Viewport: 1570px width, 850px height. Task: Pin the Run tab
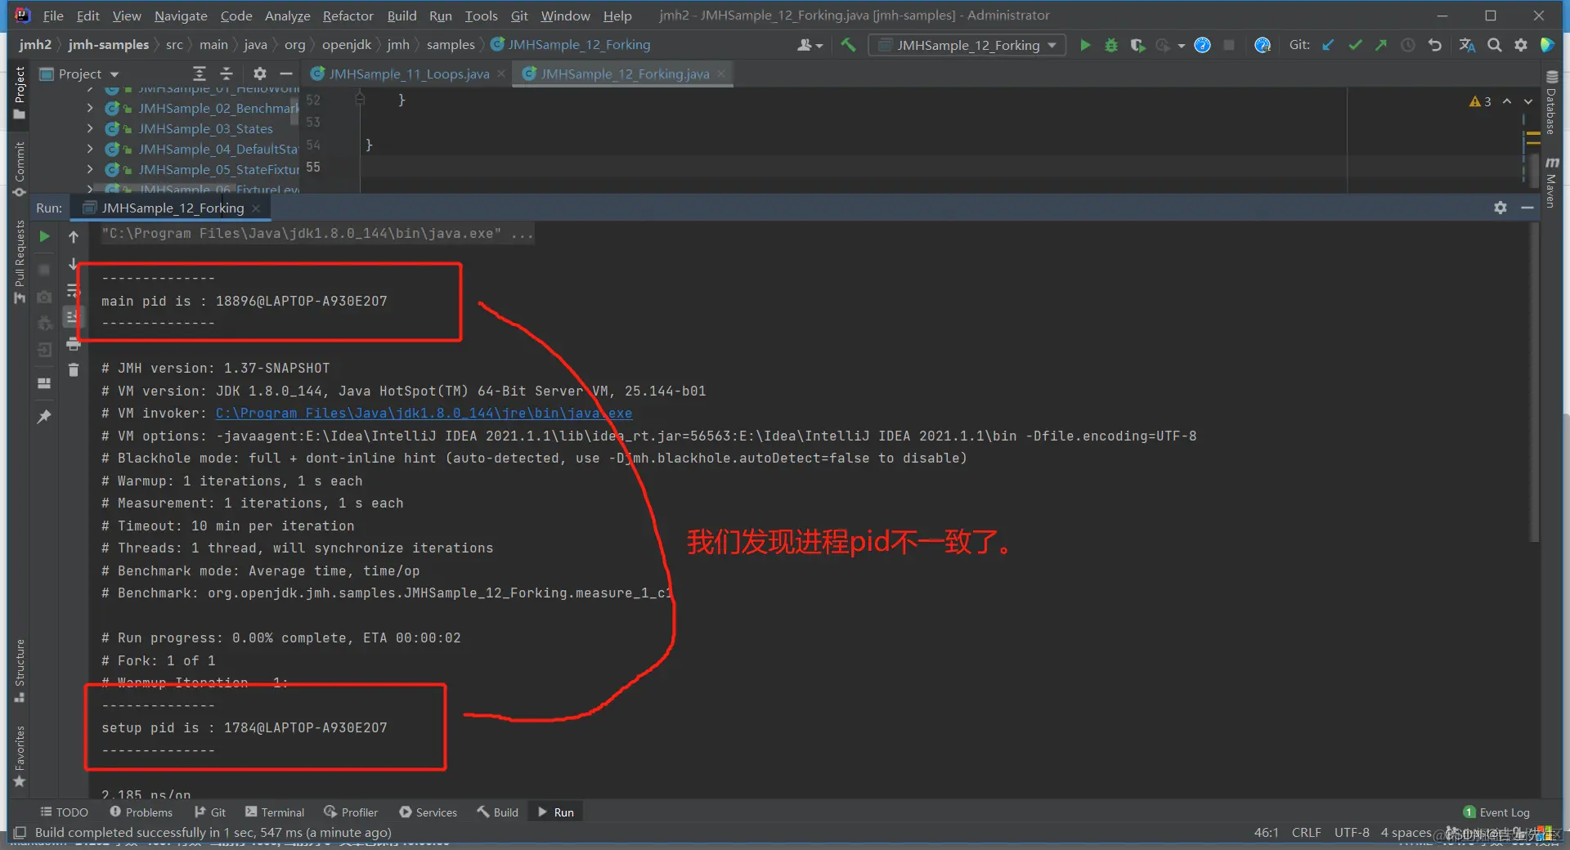pyautogui.click(x=45, y=417)
